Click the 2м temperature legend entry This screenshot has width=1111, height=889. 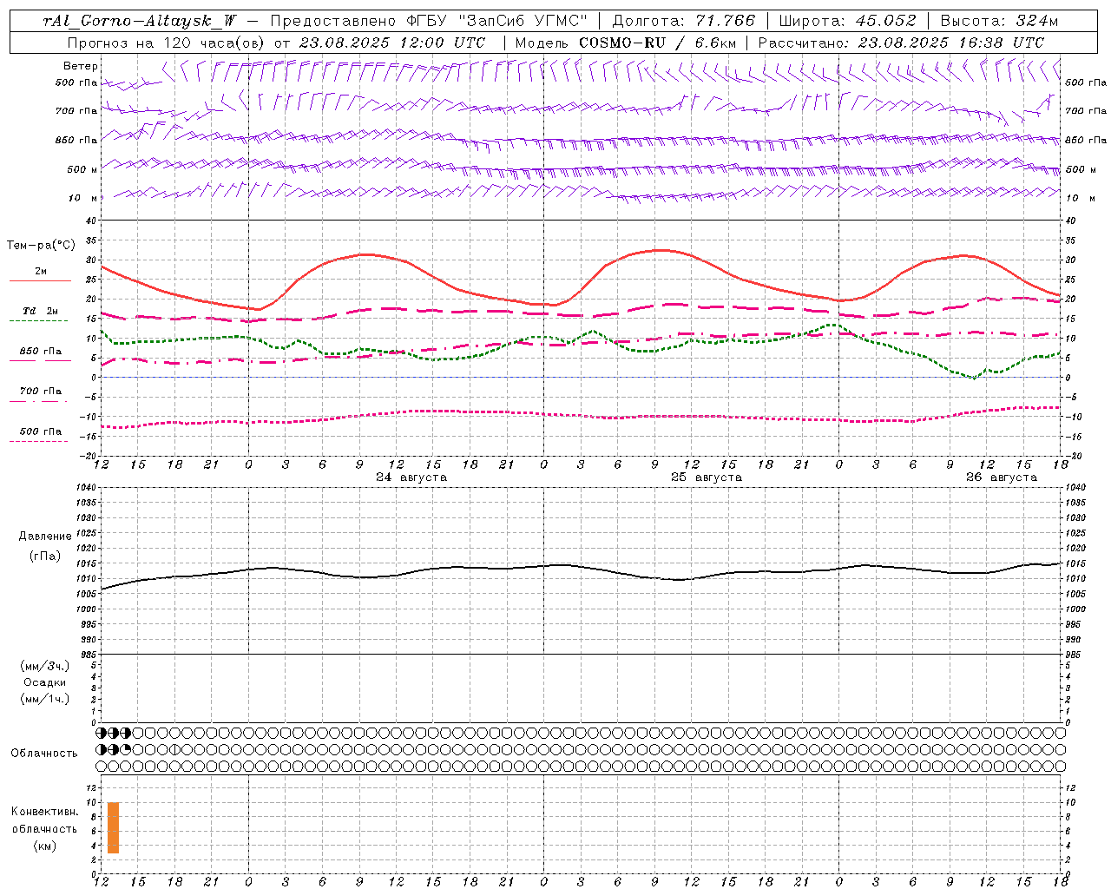coord(41,272)
